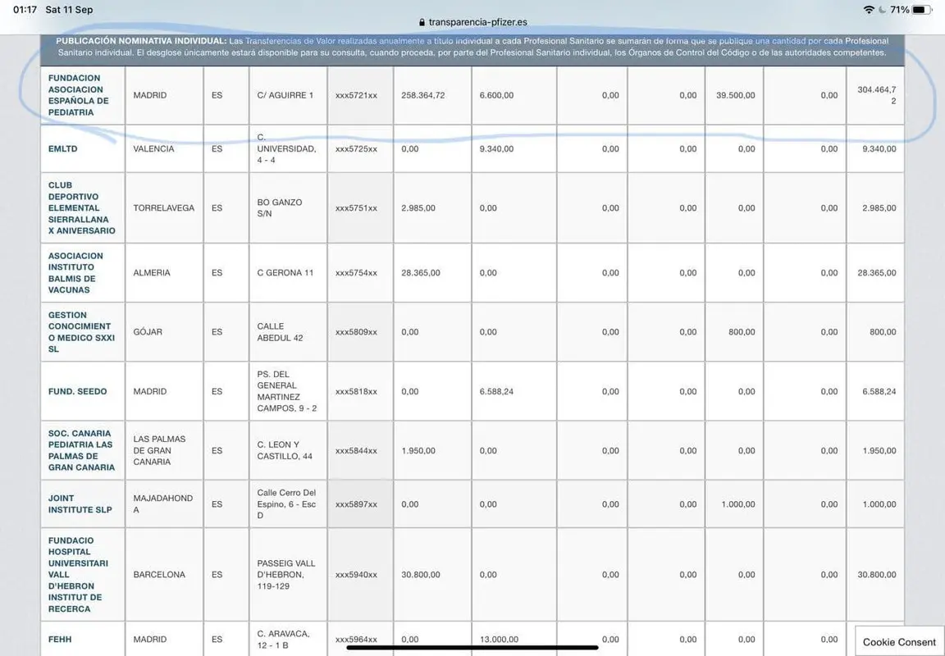Select CLUB DEPORTIVO ELEMENTAL SIERRALLANA name

pos(82,207)
